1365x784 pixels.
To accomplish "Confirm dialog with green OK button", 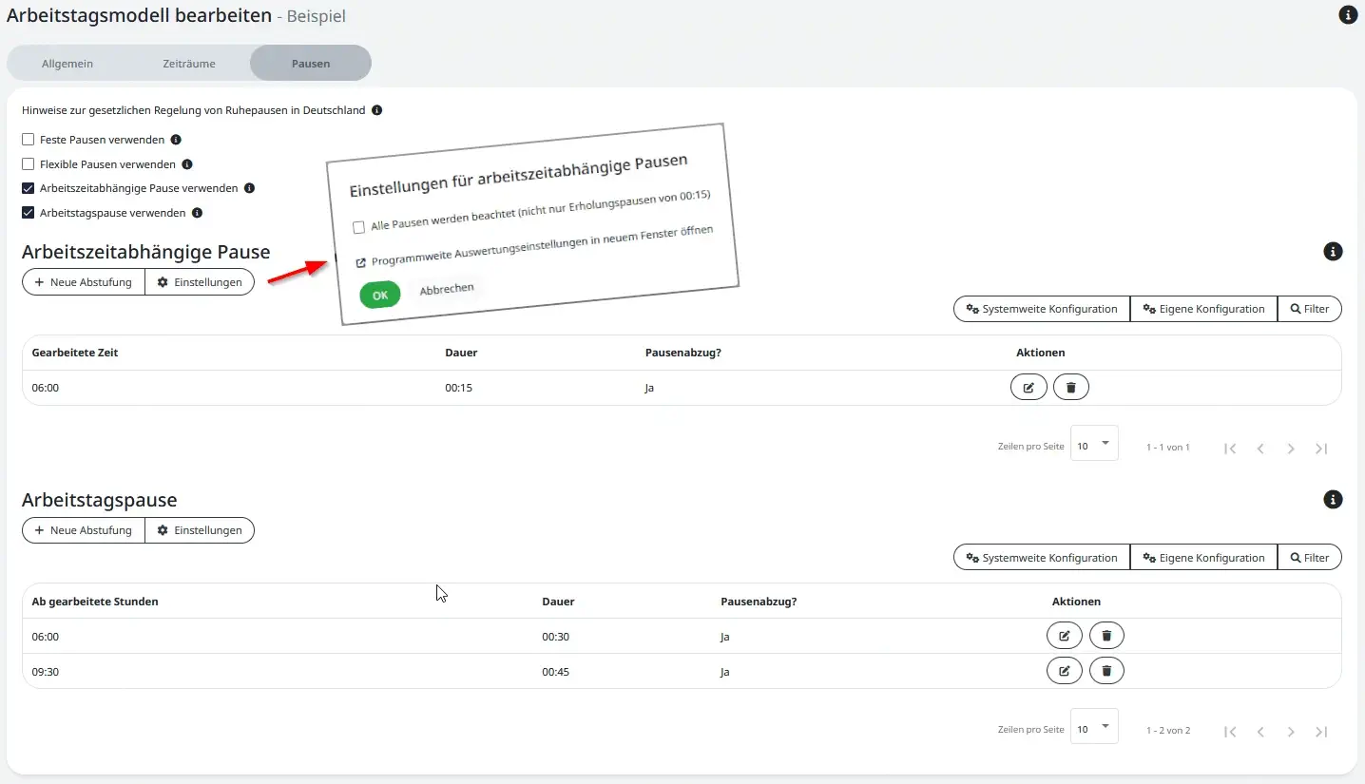I will [x=380, y=296].
